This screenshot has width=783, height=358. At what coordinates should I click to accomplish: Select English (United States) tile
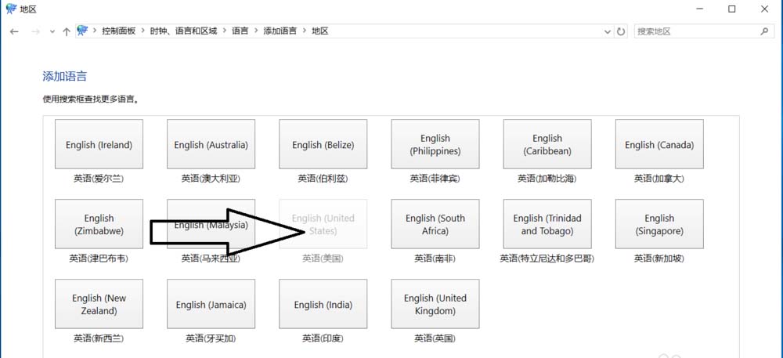323,224
